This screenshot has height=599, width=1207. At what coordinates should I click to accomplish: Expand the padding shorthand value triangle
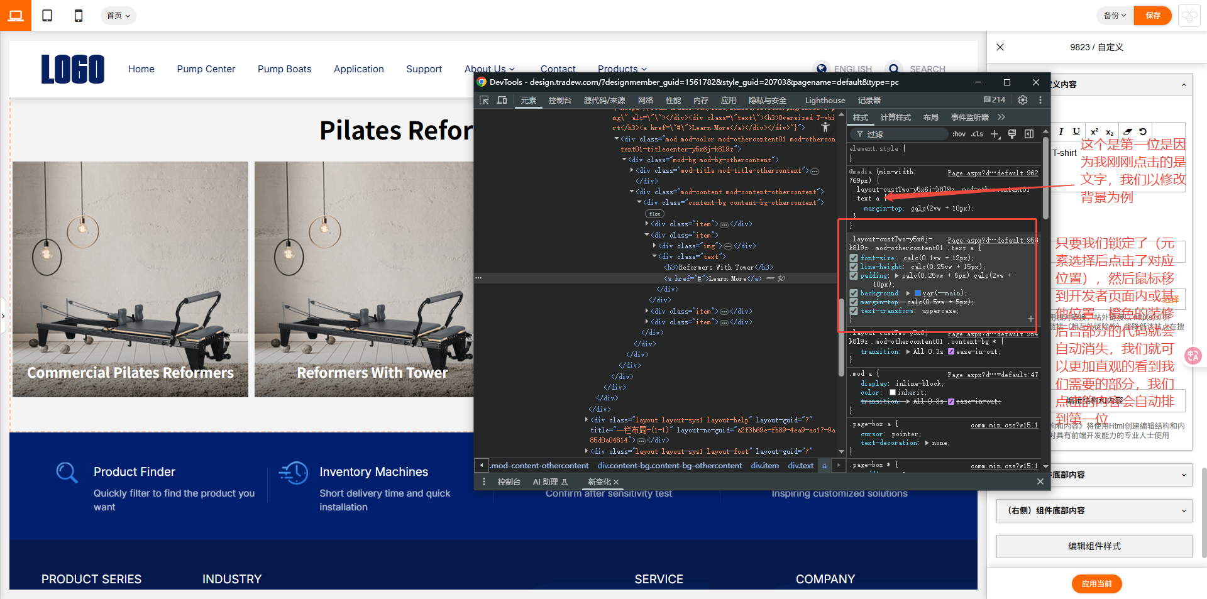(x=896, y=275)
